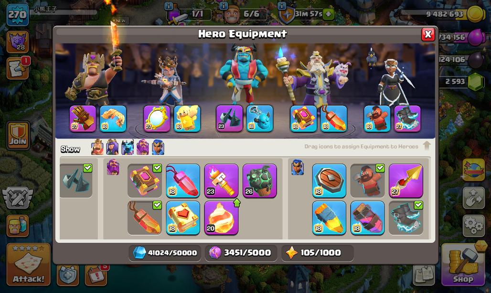Filter equipment by Barbarian King portrait
The width and height of the screenshot is (491, 293).
pyautogui.click(x=97, y=147)
